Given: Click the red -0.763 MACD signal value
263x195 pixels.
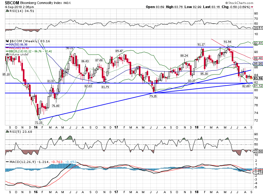Looking at the screenshot, I should tap(57, 162).
